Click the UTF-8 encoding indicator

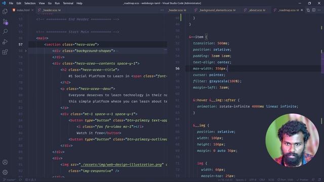coord(253,180)
